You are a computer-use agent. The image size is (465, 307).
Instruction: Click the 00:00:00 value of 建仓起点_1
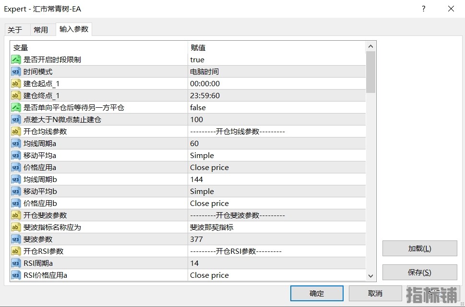coord(277,83)
